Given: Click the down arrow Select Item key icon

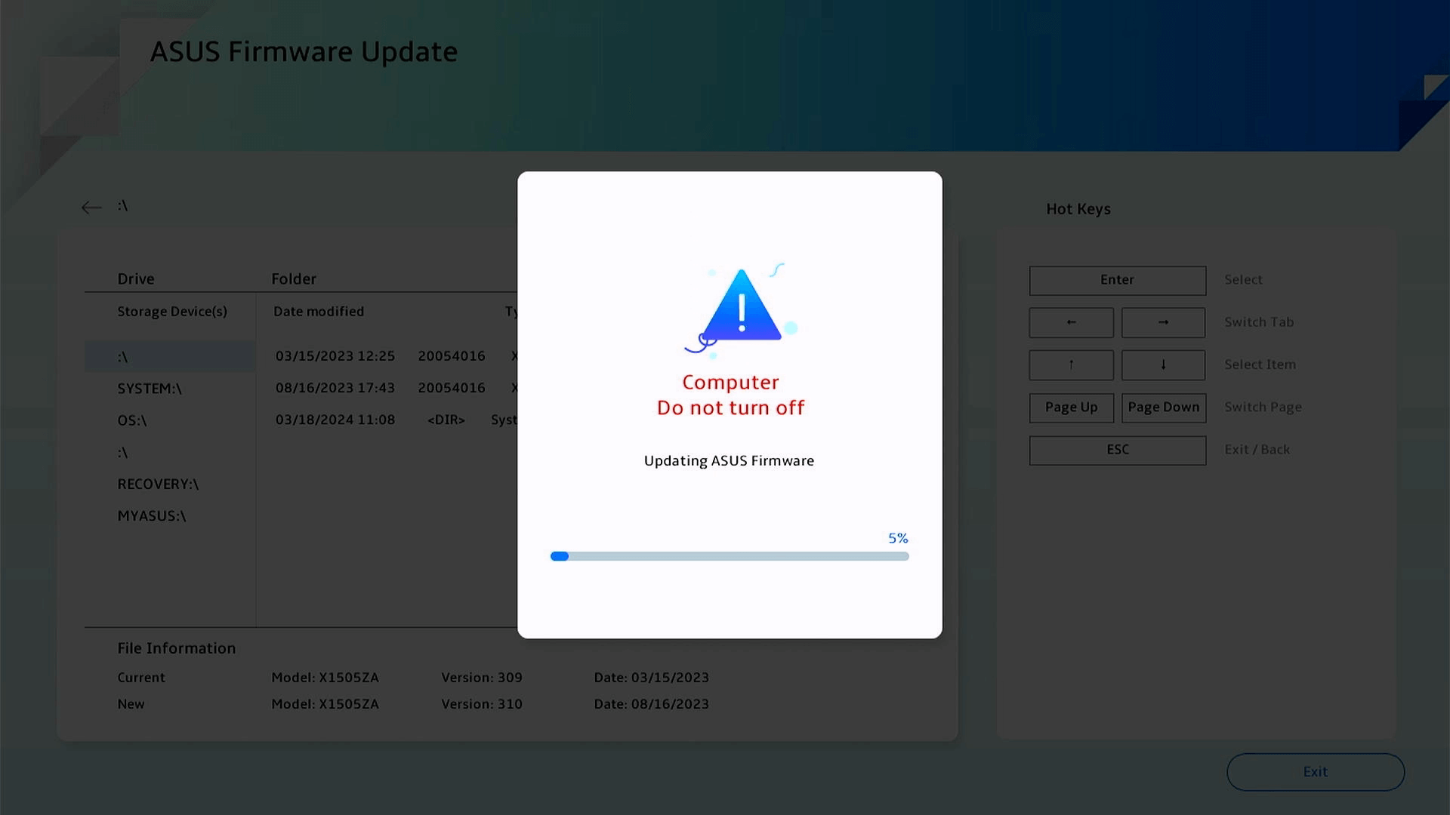Looking at the screenshot, I should coord(1162,364).
